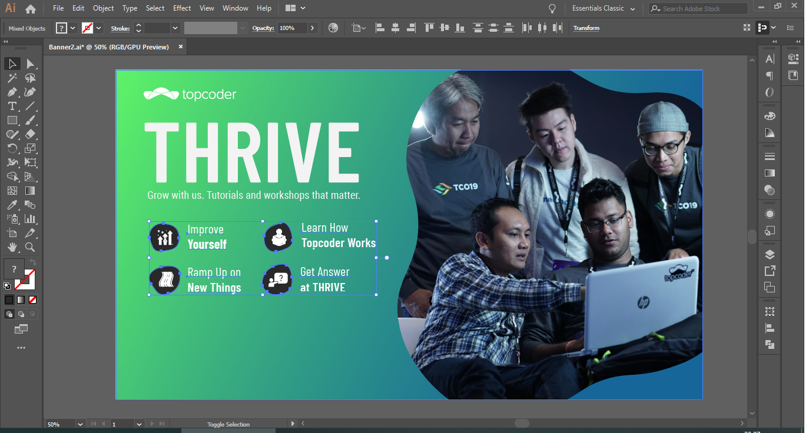Open the artboard number dropdown
This screenshot has height=433, width=809.
click(139, 424)
